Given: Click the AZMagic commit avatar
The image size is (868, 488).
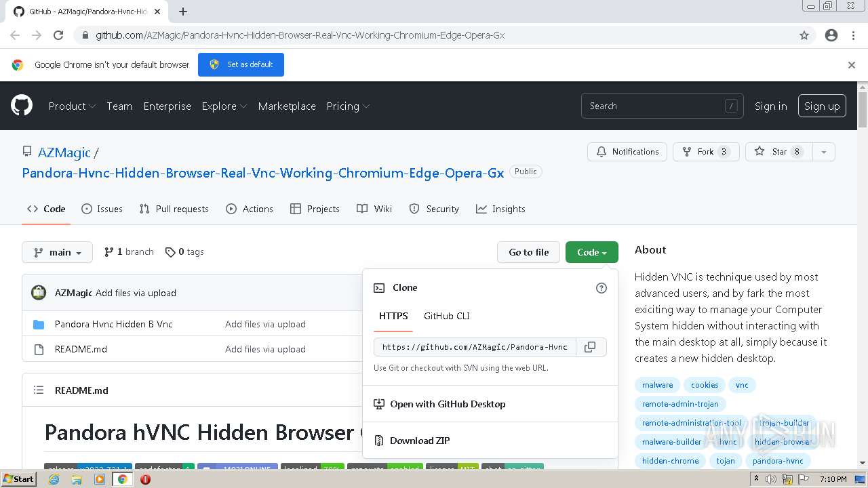Looking at the screenshot, I should [39, 293].
